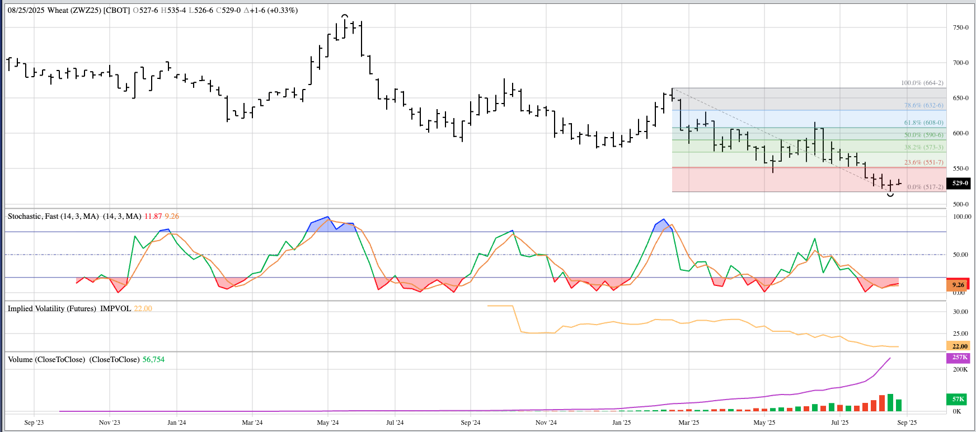Click the Sep '23 date axis label
This screenshot has height=432, width=976.
click(x=34, y=422)
